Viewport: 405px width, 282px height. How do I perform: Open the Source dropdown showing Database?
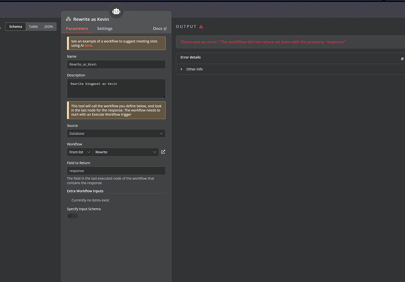[x=116, y=133]
